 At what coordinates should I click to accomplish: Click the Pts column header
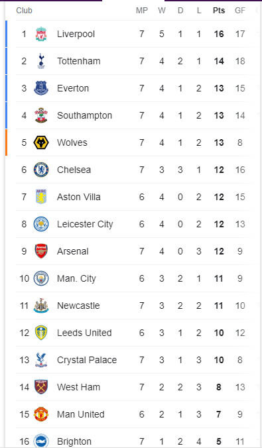click(219, 11)
